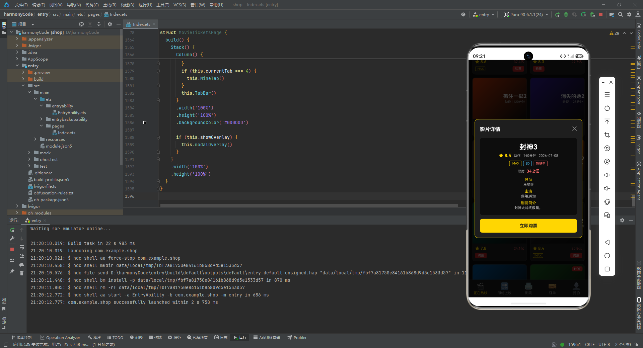
Task: Open the 终端 terminal tab
Action: pyautogui.click(x=155, y=338)
